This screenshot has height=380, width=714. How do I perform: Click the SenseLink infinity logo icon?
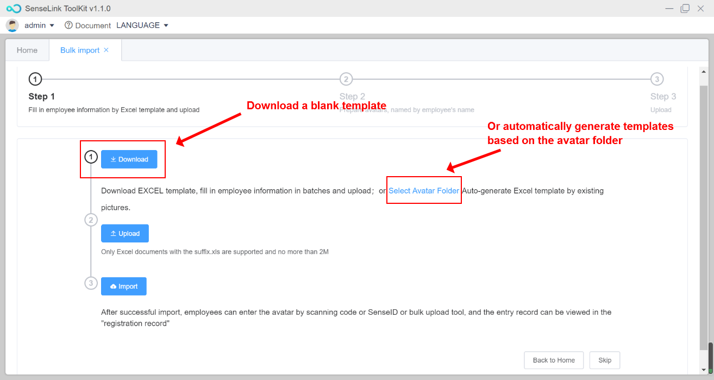pyautogui.click(x=14, y=9)
